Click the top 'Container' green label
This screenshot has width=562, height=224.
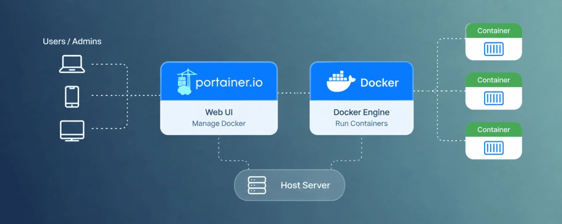click(493, 31)
